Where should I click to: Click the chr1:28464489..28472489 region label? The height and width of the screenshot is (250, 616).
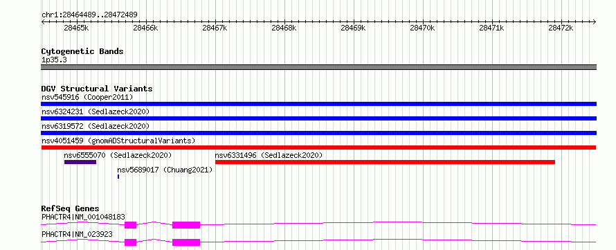point(89,15)
